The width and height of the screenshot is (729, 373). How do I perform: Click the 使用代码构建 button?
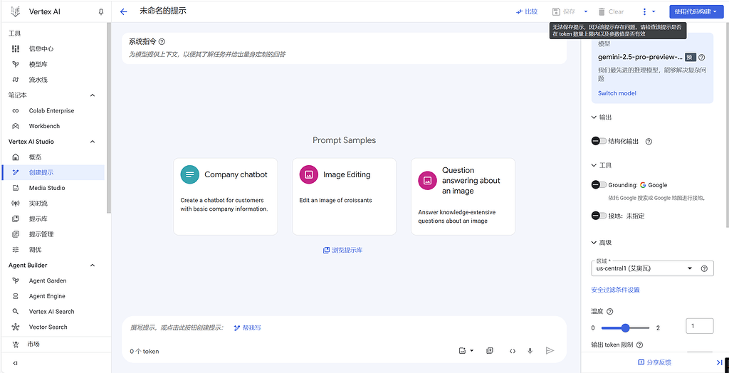tap(696, 11)
